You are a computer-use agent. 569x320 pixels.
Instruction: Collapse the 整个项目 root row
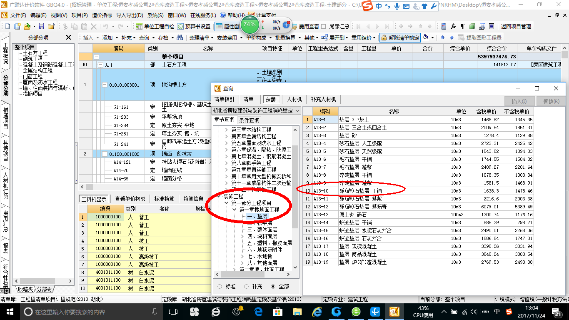click(97, 57)
